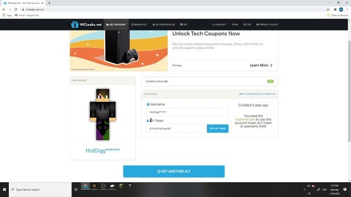Click the Get Another Alt button
Viewport: 351px width, 197px height.
point(174,171)
